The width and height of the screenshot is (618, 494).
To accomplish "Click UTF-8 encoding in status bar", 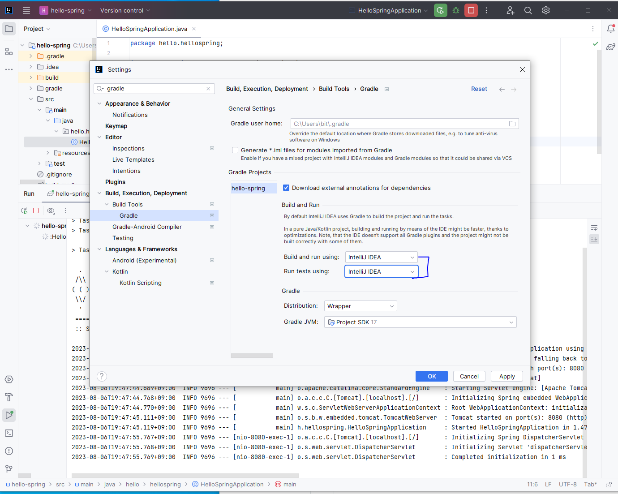I will tap(567, 484).
